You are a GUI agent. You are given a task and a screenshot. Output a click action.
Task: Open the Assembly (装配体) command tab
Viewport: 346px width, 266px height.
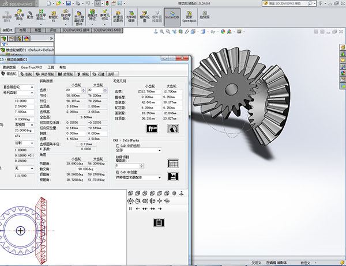[7, 30]
